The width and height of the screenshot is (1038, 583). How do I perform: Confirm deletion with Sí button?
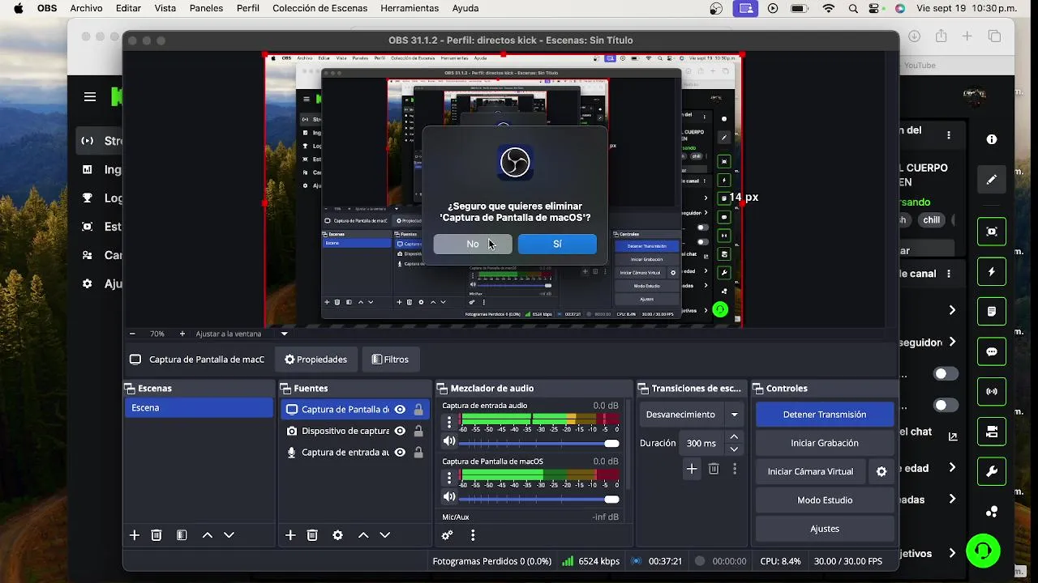pos(557,244)
